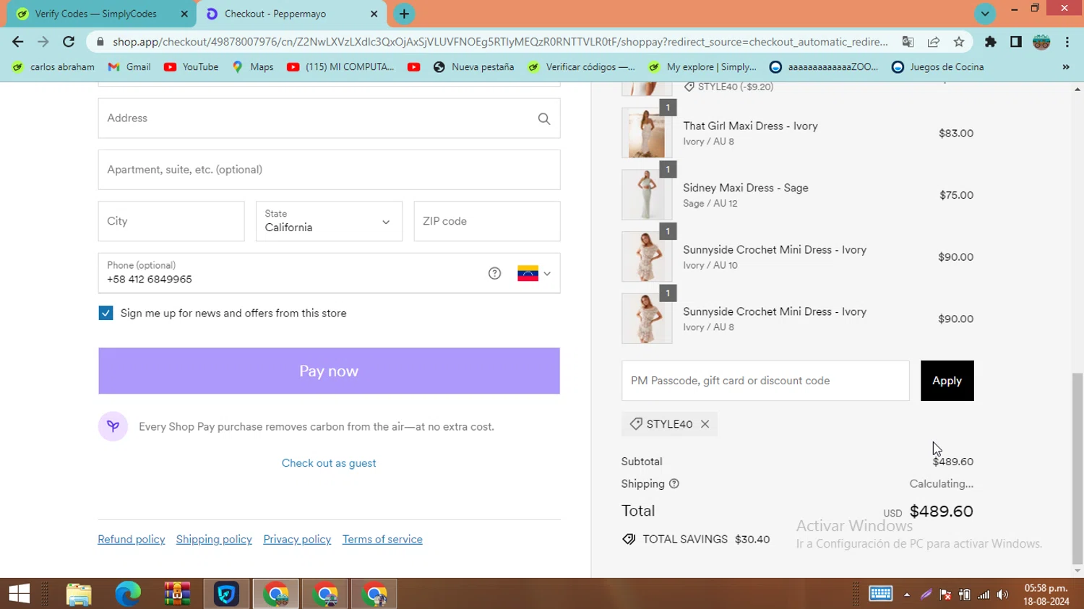The width and height of the screenshot is (1084, 609).
Task: Open the Maps bookmark
Action: 252,67
